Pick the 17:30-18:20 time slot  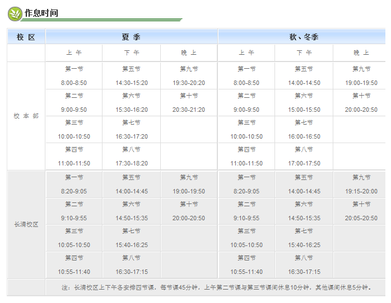132,163
